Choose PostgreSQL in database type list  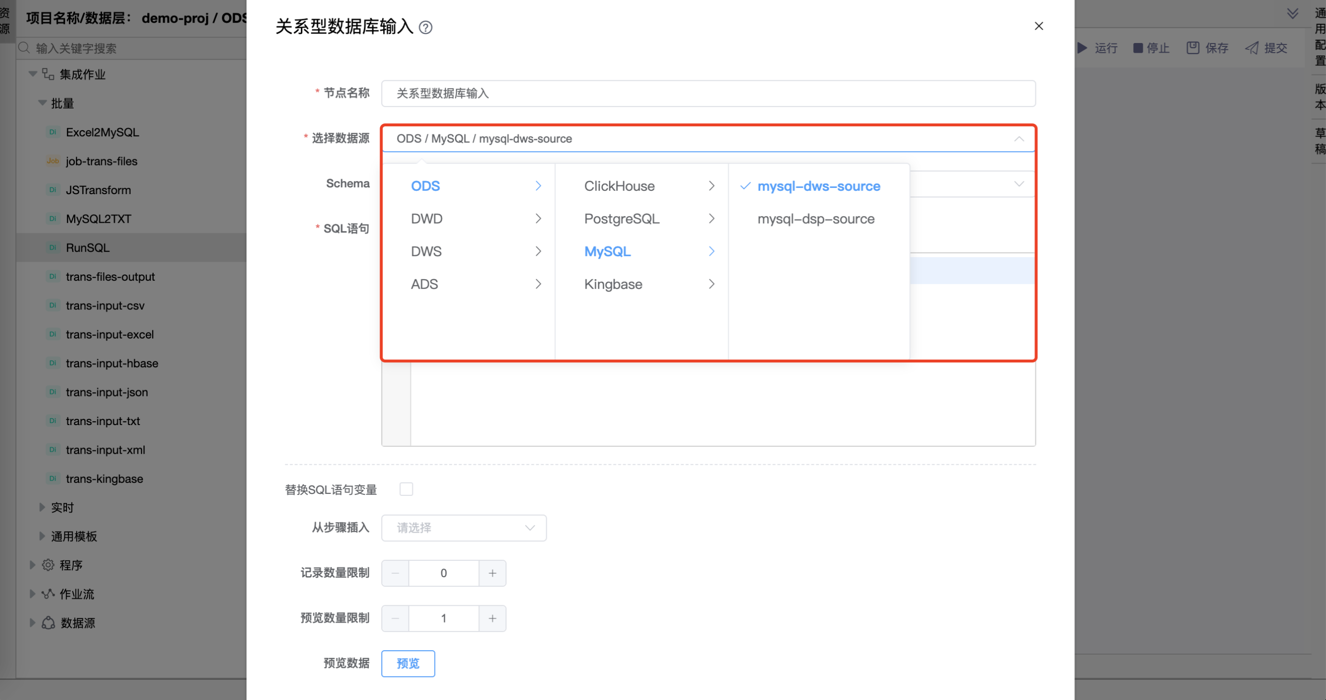621,219
